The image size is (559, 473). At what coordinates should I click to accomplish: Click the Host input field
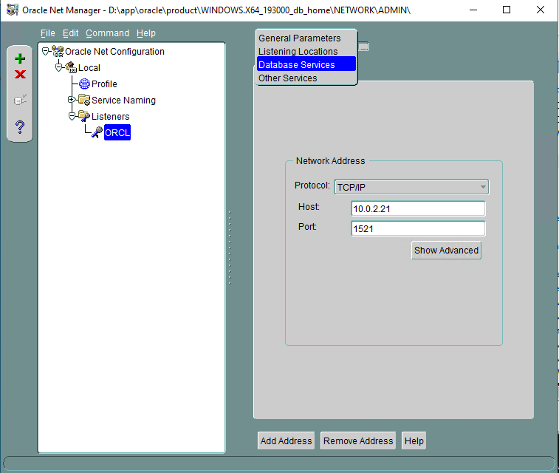coord(418,208)
